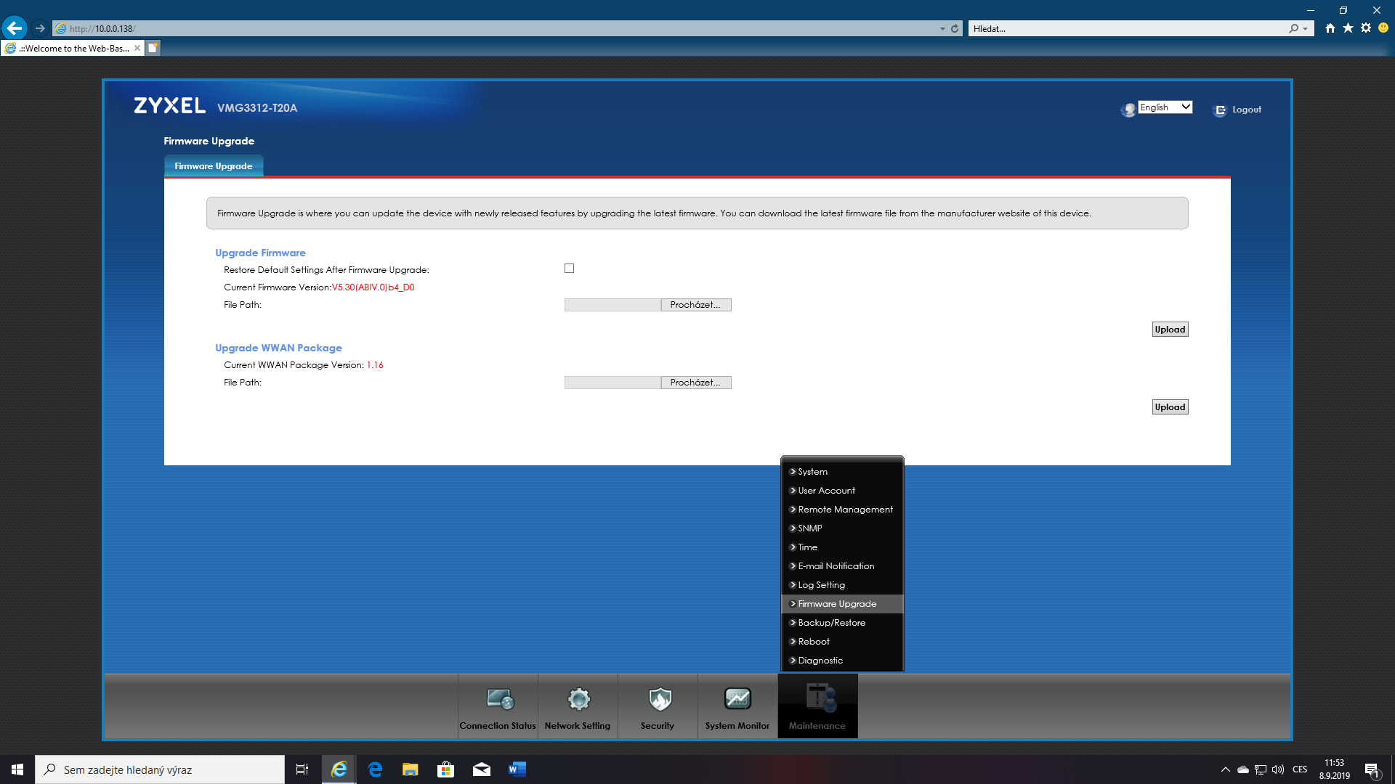Expand the address bar URL history arrow

(942, 29)
